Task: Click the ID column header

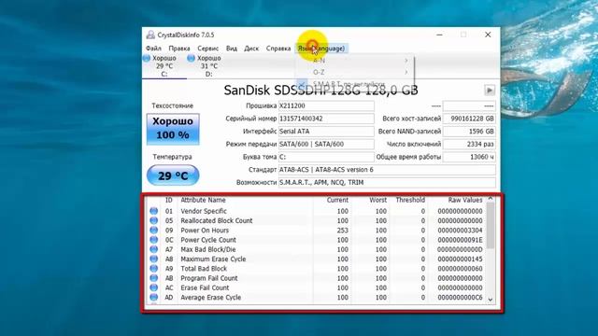Action: coord(169,200)
